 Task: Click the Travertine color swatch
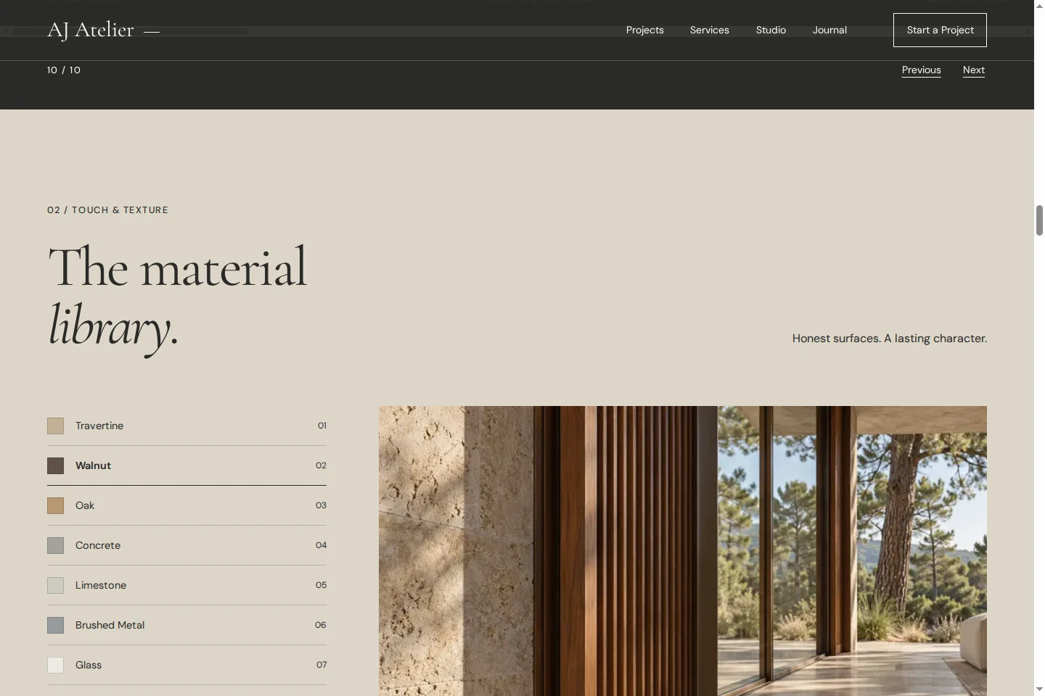55,426
